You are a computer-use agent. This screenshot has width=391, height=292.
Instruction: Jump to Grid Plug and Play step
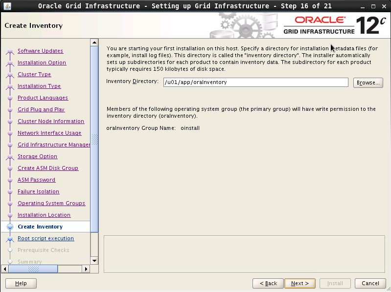[x=41, y=109]
